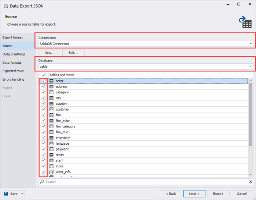Viewport: 256px width, 200px height.
Task: Go to the Output settings page
Action: click(x=14, y=54)
